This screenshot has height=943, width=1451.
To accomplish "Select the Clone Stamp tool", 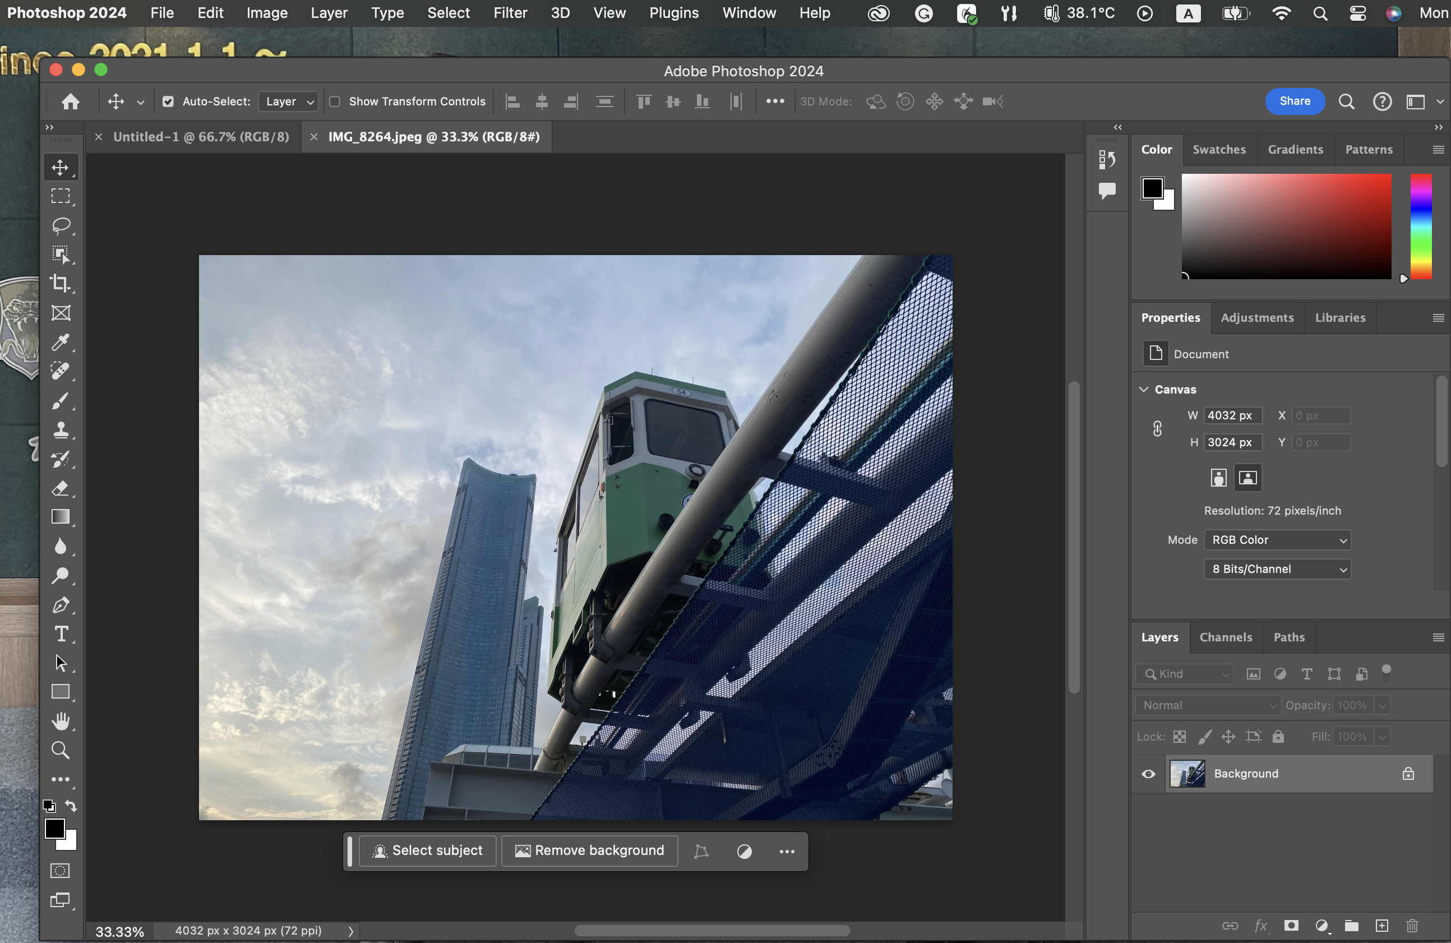I will (x=60, y=430).
